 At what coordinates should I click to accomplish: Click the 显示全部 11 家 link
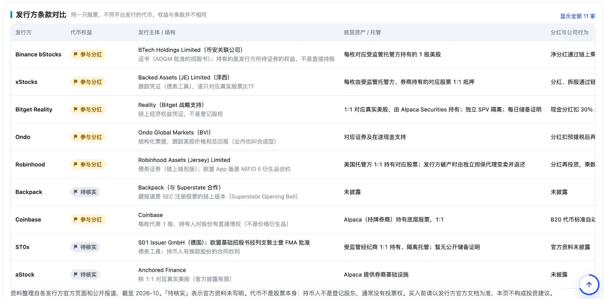(577, 16)
